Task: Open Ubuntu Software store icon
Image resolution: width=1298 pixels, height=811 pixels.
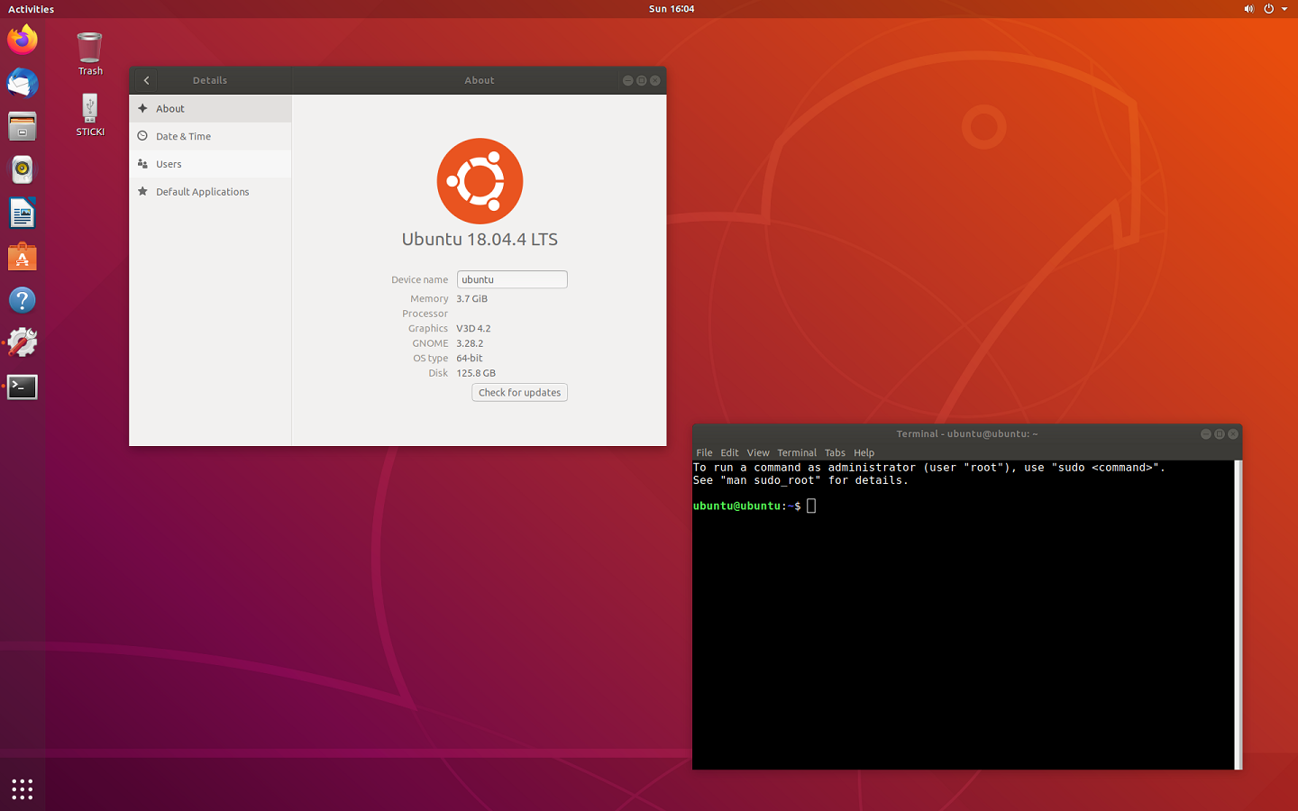Action: pos(23,257)
